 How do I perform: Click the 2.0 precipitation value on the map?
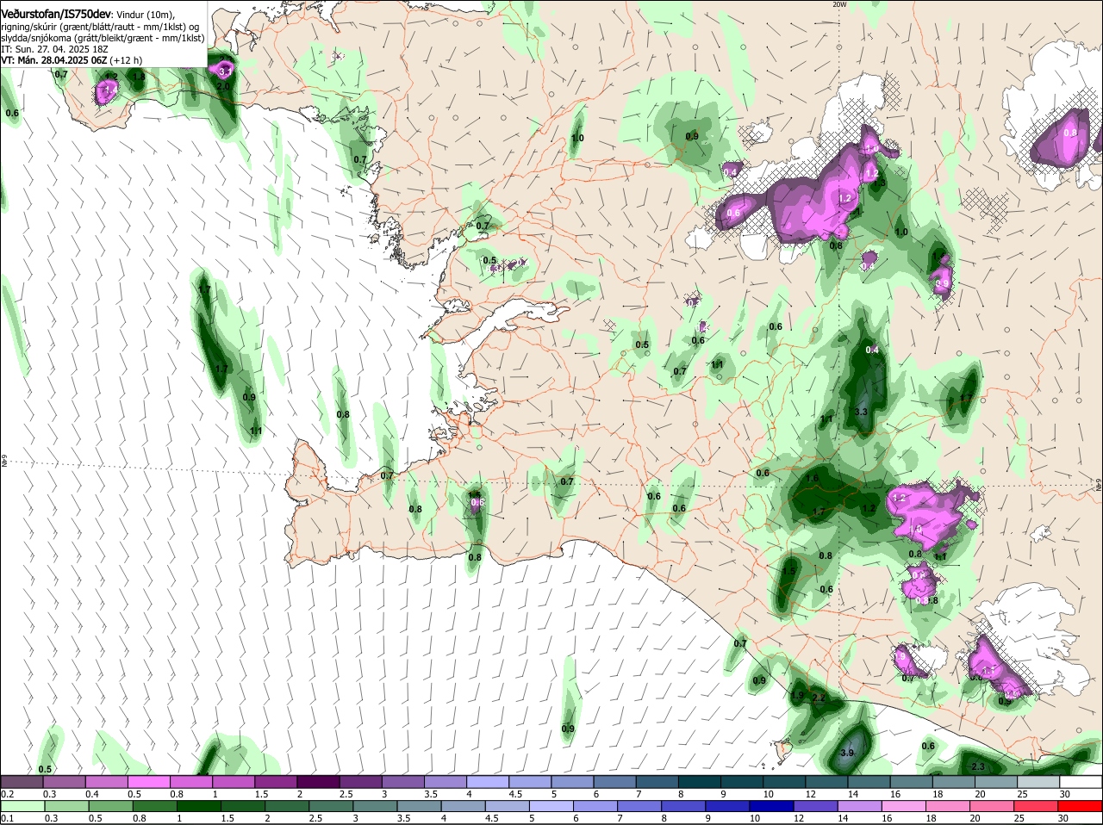(x=223, y=87)
